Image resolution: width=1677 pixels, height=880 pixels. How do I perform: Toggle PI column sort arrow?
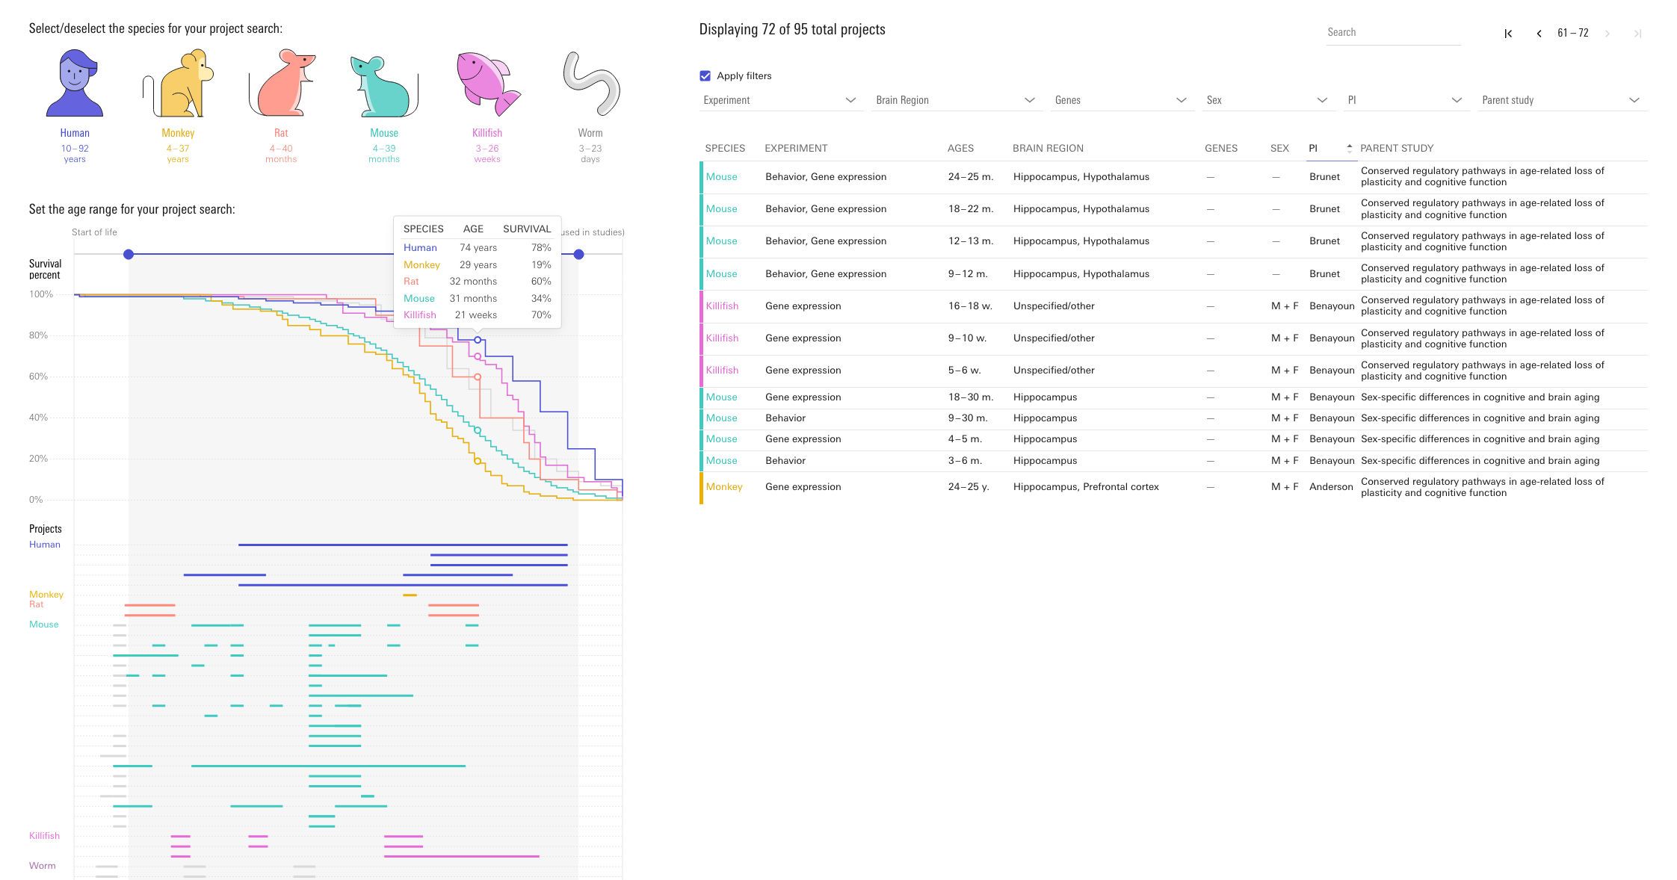pyautogui.click(x=1349, y=148)
